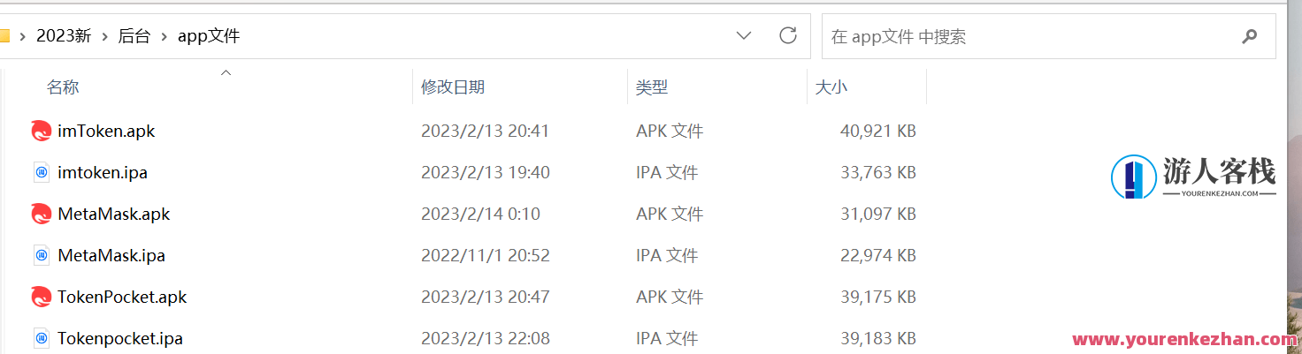Select file name imToken.apk

pos(106,131)
